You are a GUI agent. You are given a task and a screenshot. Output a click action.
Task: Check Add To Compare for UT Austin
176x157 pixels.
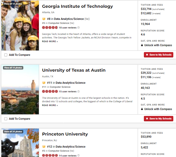pos(6,119)
